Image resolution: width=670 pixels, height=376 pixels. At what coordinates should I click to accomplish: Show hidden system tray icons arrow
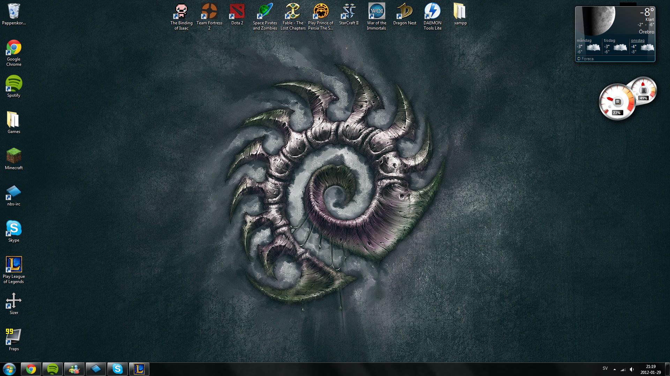point(615,369)
